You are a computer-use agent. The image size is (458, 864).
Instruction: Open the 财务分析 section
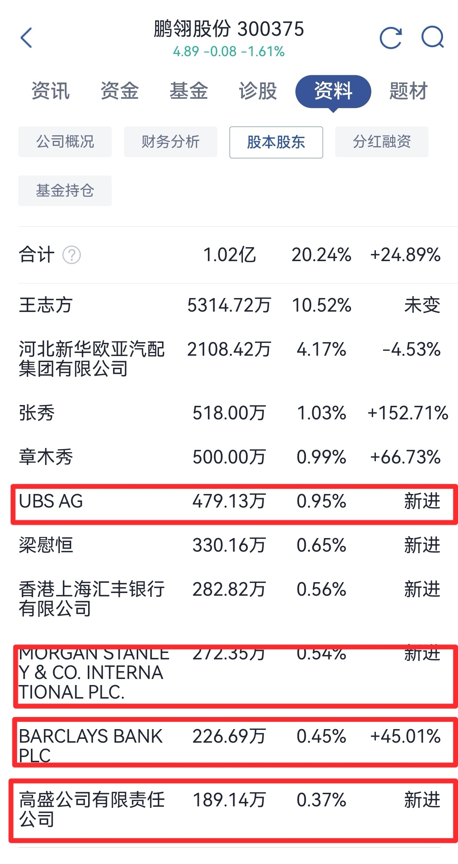[x=171, y=142]
